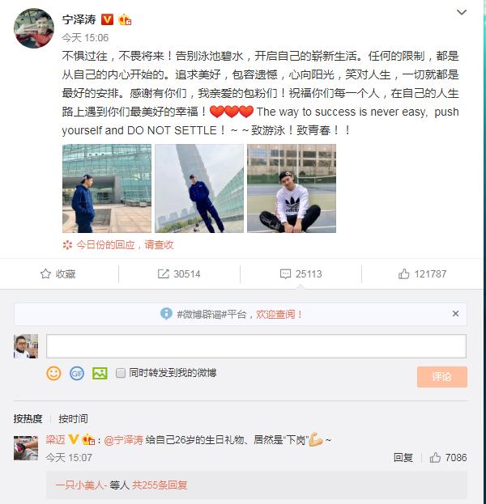Viewport: 486px width, 504px height.
Task: Expand 共255条回复 replies
Action: point(160,485)
